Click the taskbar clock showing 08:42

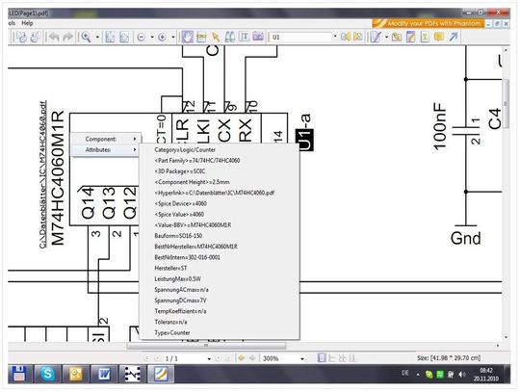[x=486, y=374]
